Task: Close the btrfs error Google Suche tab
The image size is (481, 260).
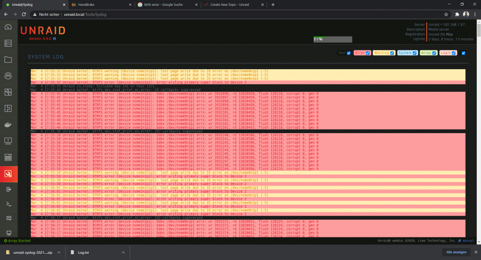Action: pos(196,5)
